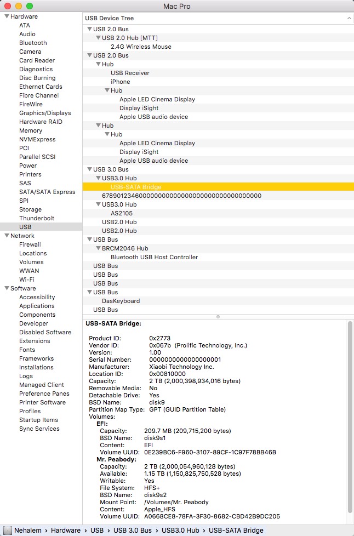Click the BSD Name value disk9s2
The image size is (354, 536).
(156, 495)
